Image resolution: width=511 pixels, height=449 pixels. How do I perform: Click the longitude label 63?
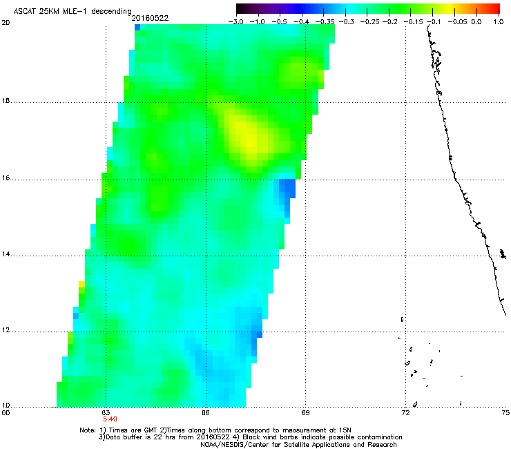tap(106, 413)
